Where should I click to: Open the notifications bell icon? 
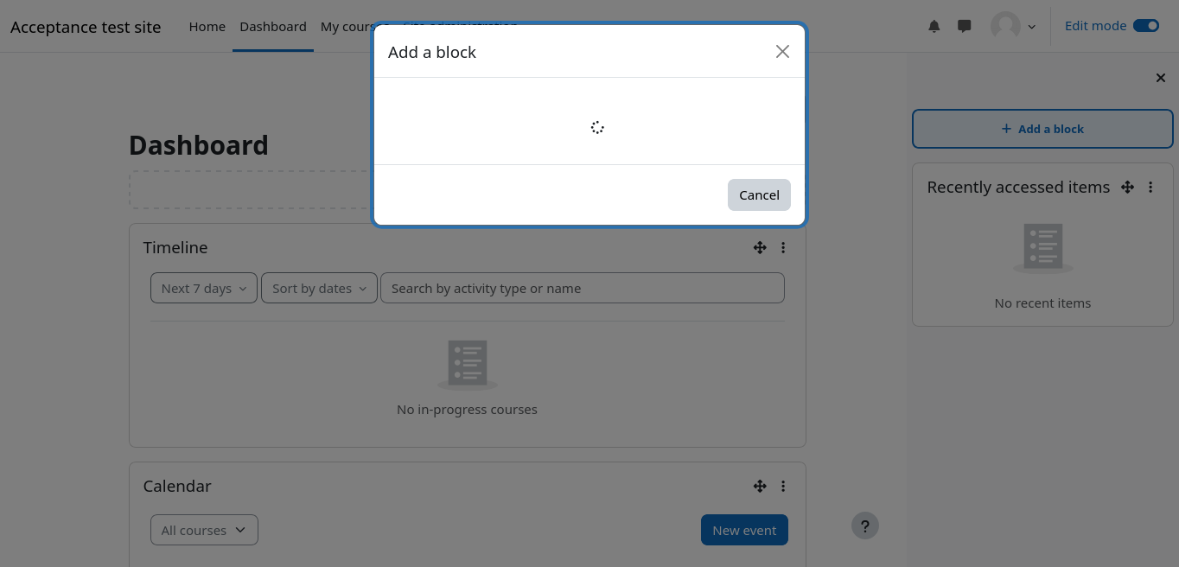[x=934, y=27]
